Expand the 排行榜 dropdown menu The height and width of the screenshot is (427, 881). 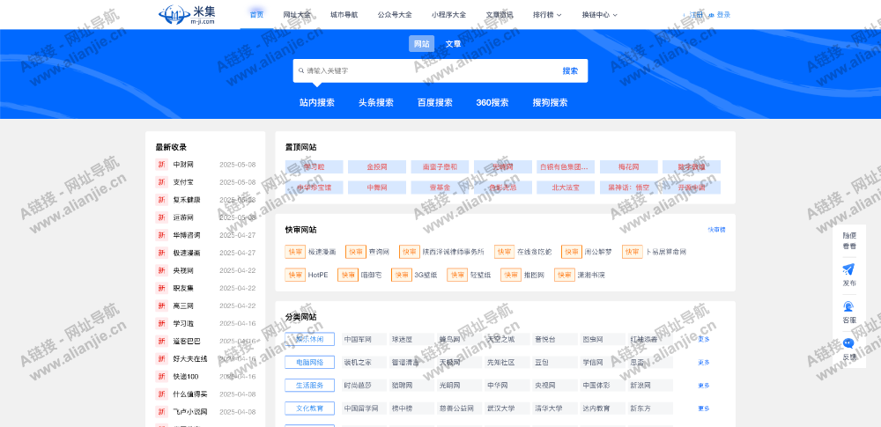(x=549, y=15)
